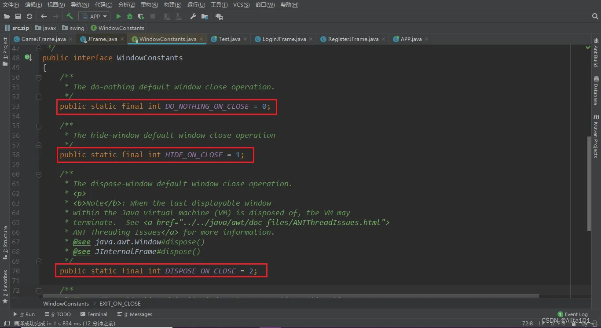Image resolution: width=601 pixels, height=328 pixels.
Task: Click javax in the navigation bar
Action: 46,28
